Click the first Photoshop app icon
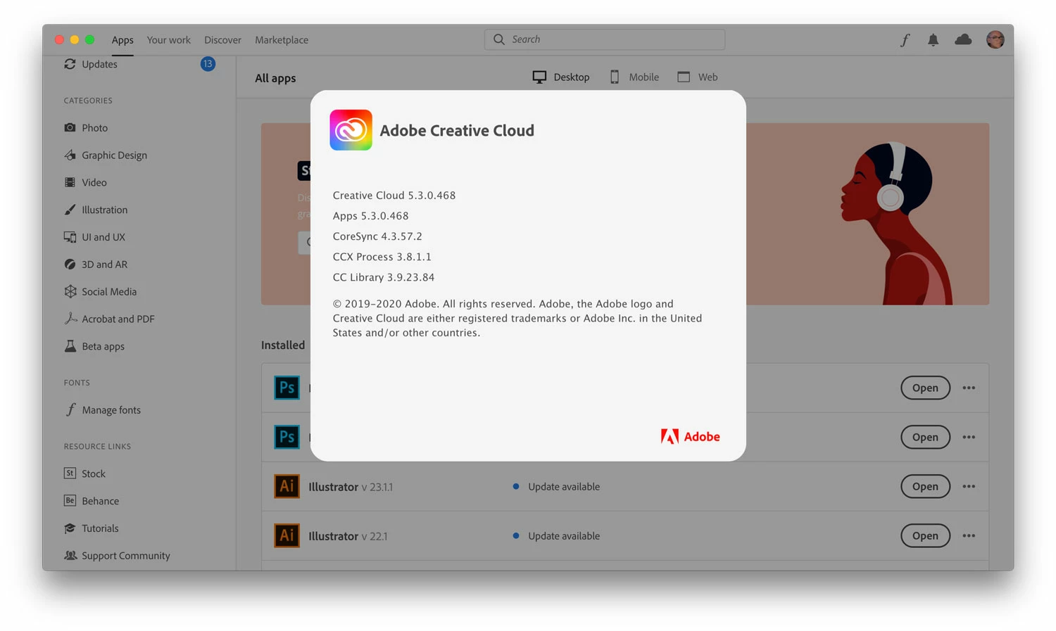1056x631 pixels. point(287,388)
